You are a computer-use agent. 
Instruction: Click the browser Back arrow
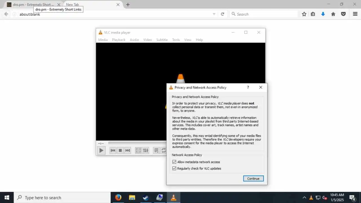pos(6,14)
